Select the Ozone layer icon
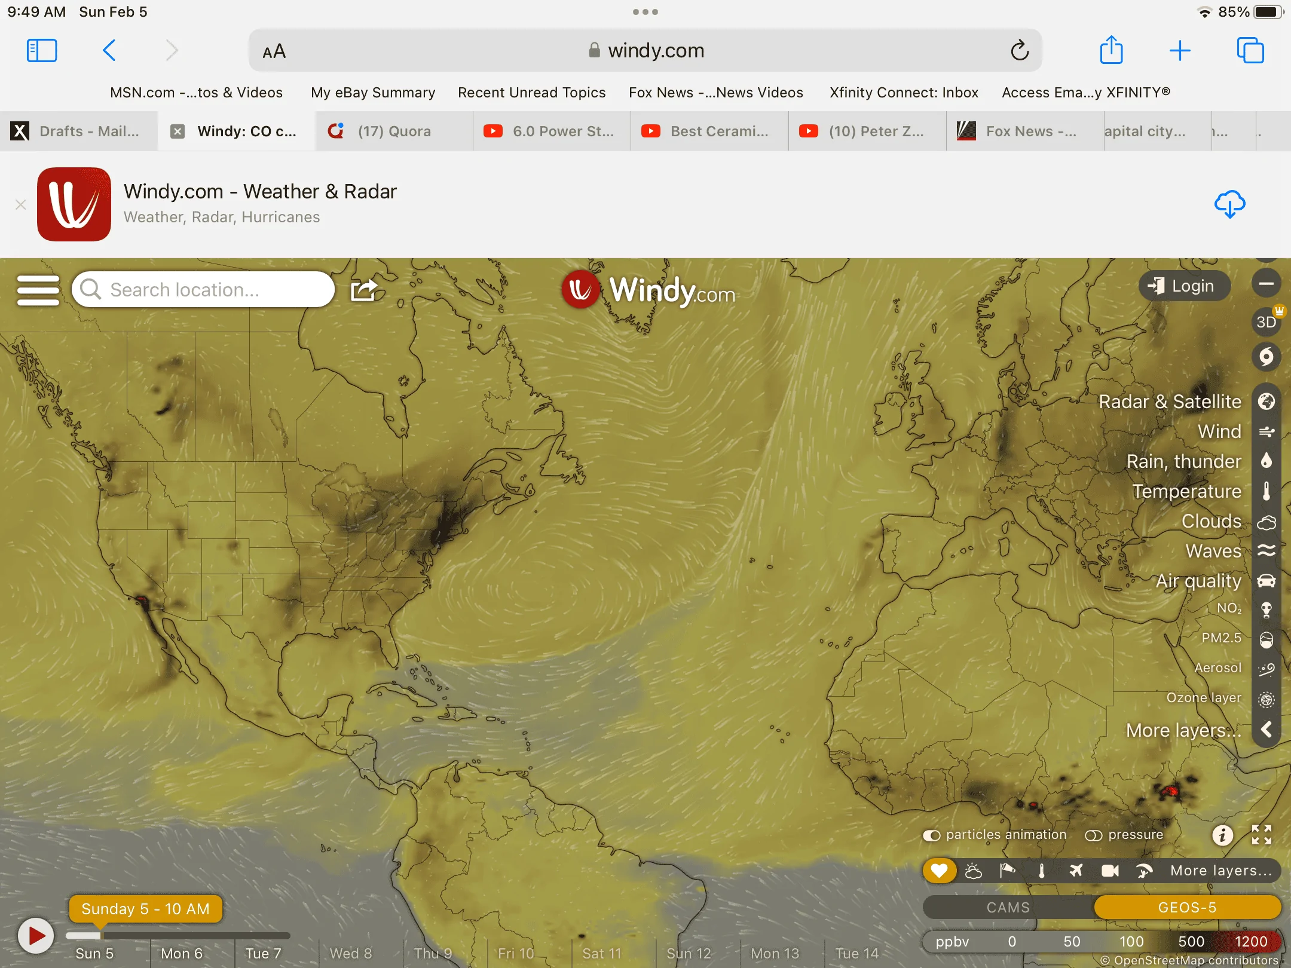 tap(1266, 699)
